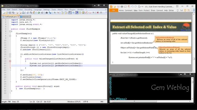
Task: Click the New file icon in Notepad++
Action: [4, 13]
